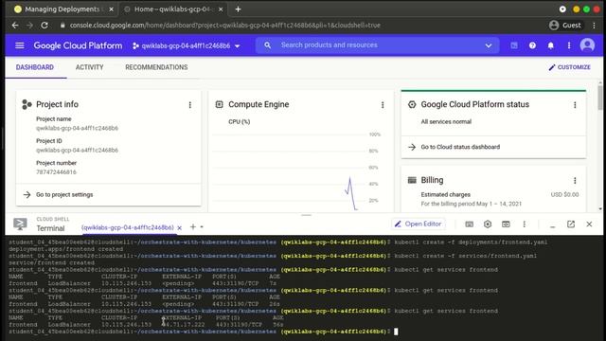Click the USD $0.00 estimated charges
This screenshot has width=606, height=341.
[x=564, y=194]
